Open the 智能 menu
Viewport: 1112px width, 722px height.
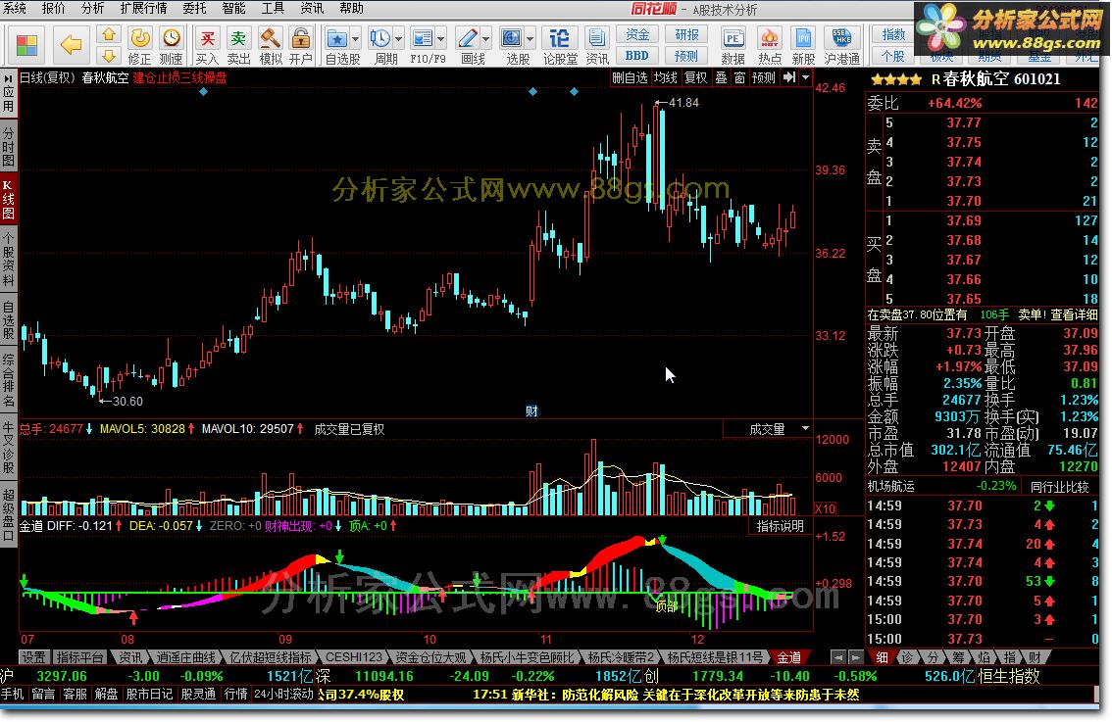[233, 9]
